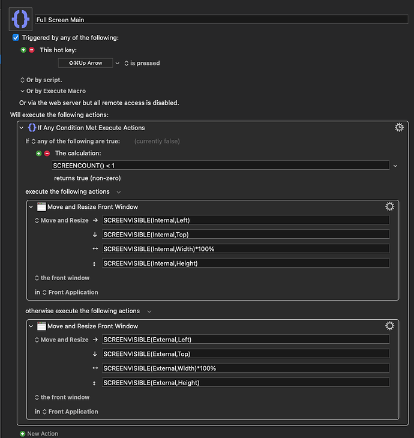Click the Up Arrow hot key field
Viewport: 414px width, 438px height.
tap(85, 63)
